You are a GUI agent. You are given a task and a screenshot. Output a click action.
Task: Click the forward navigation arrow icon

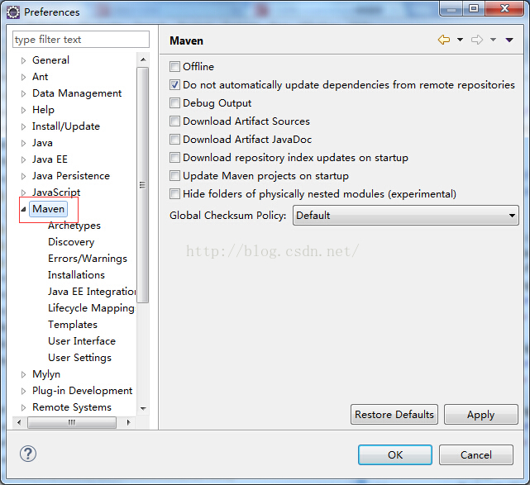[477, 40]
